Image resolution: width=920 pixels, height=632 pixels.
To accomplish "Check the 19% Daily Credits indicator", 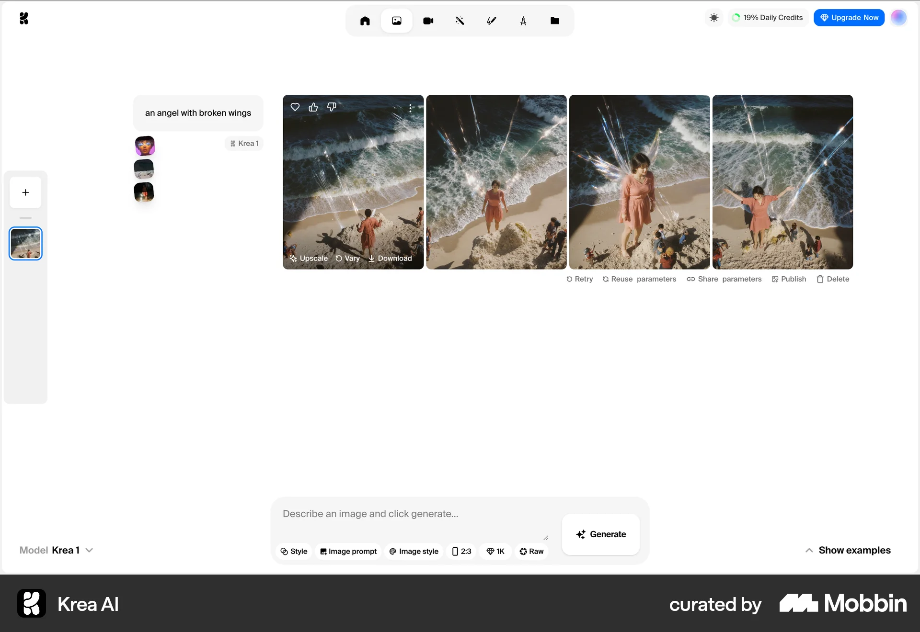I will [768, 17].
